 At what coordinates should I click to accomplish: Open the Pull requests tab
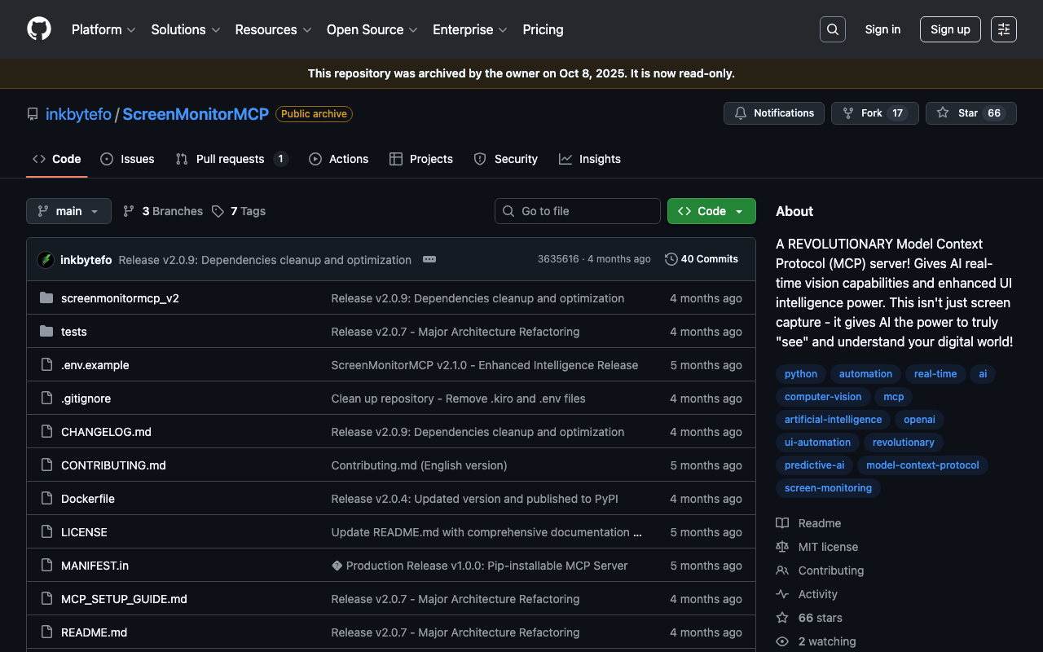231,159
